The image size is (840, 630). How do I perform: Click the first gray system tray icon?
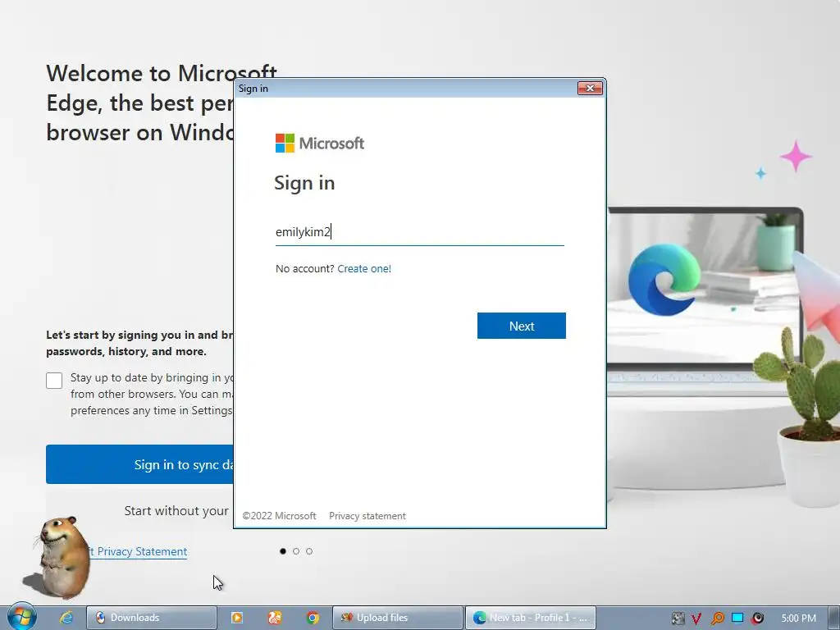pyautogui.click(x=678, y=619)
